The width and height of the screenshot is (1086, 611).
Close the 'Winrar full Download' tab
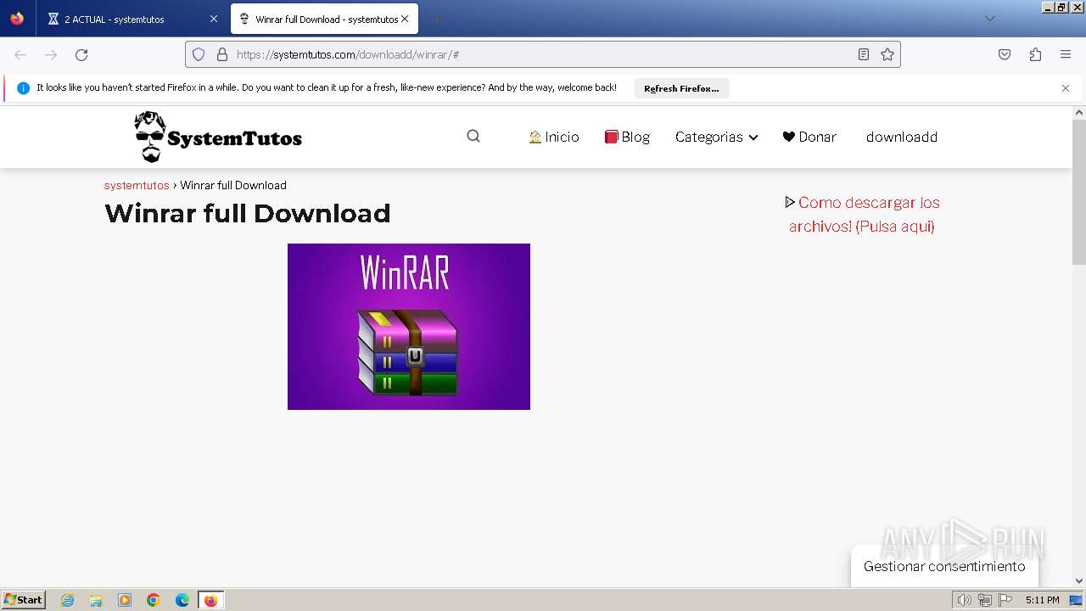pos(405,19)
